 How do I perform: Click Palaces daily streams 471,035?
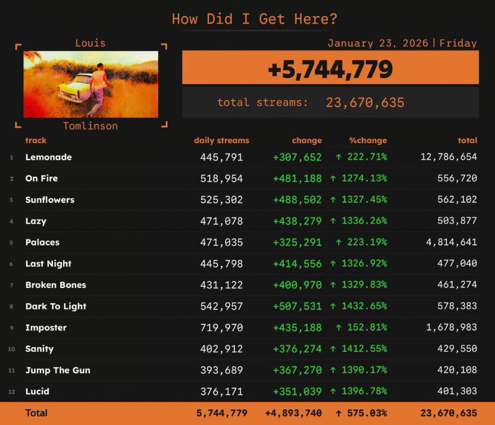pyautogui.click(x=222, y=242)
